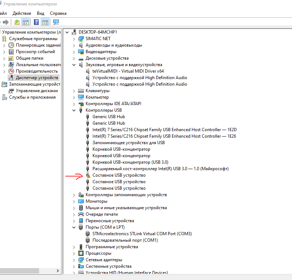The height and width of the screenshot is (280, 292).
Task: Expand Аудиовходы и аудиовыходы category
Action: pos(74,46)
